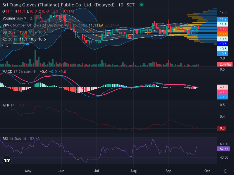The height and width of the screenshot is (175, 234).
Task: Click the orange 10.8 price label
Action: tap(223, 34)
